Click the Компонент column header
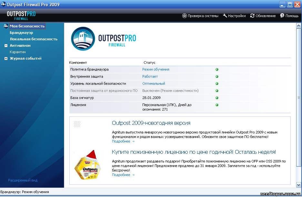 [78, 63]
